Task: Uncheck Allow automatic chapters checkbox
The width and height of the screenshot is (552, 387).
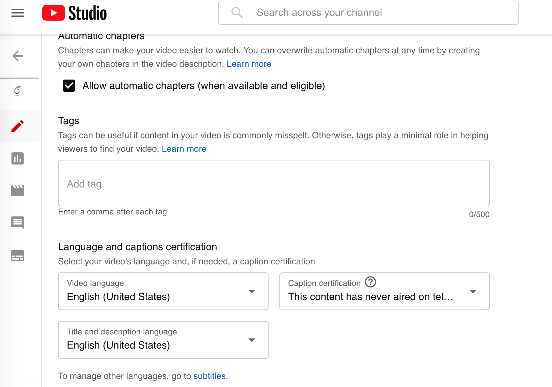Action: [x=69, y=86]
